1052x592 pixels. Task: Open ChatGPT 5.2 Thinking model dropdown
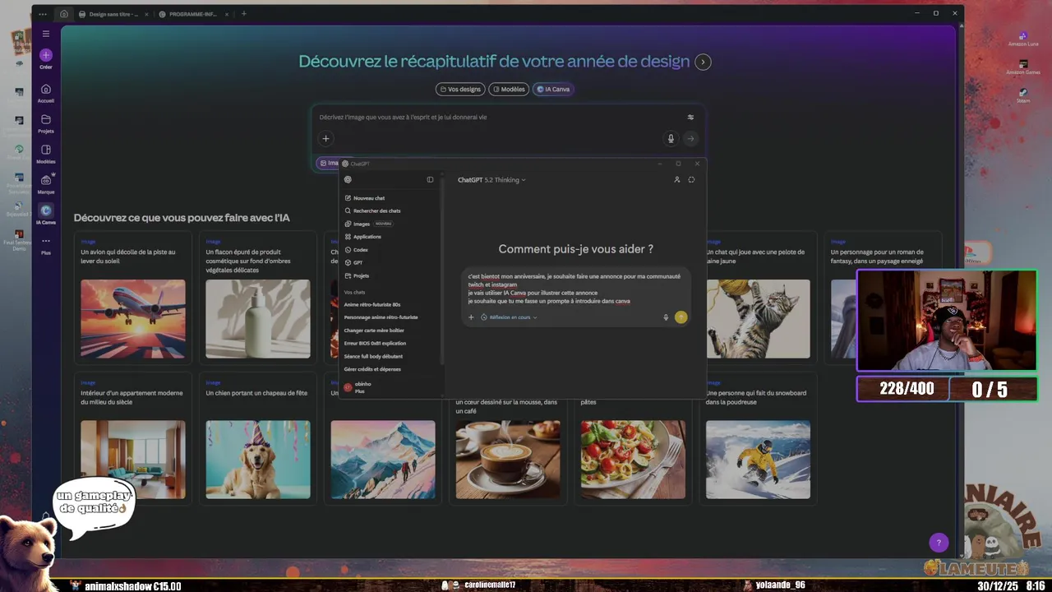pyautogui.click(x=491, y=180)
